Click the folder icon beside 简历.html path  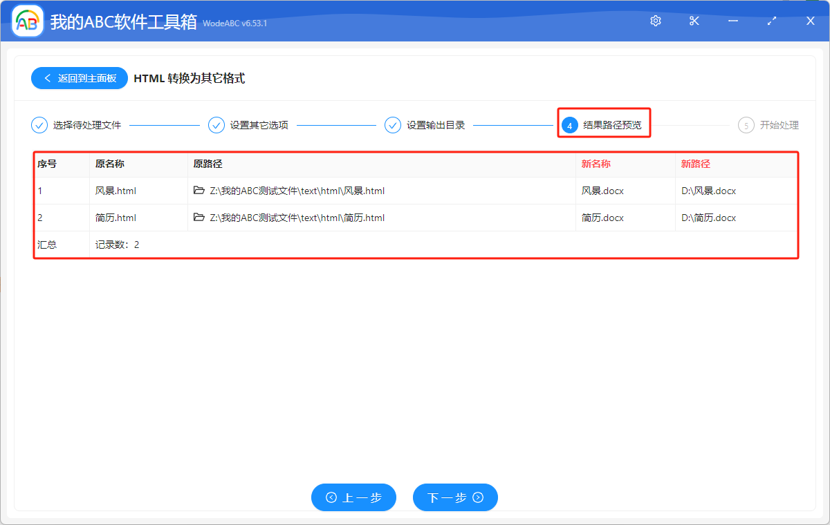click(x=200, y=218)
